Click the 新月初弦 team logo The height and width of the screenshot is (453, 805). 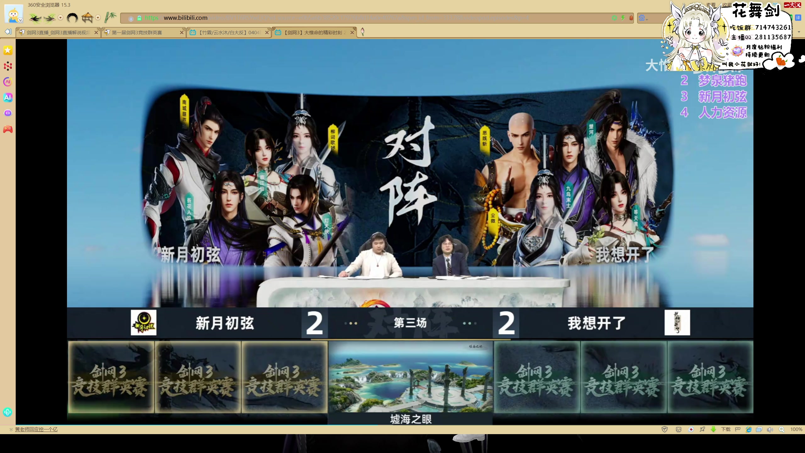pyautogui.click(x=144, y=322)
